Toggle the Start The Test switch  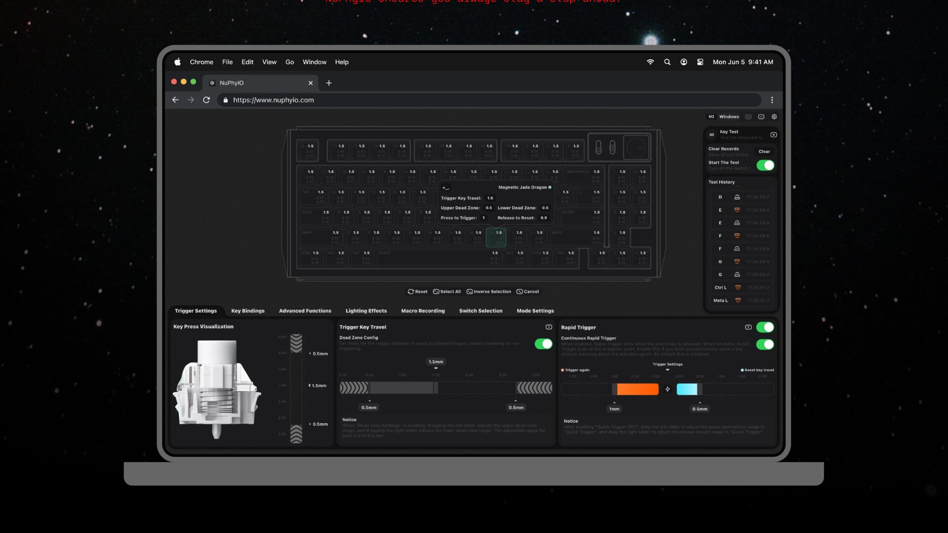click(765, 165)
